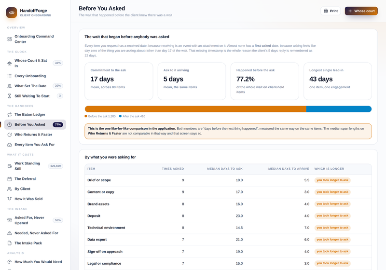Click the clock icon for Before You Asked

[9, 125]
